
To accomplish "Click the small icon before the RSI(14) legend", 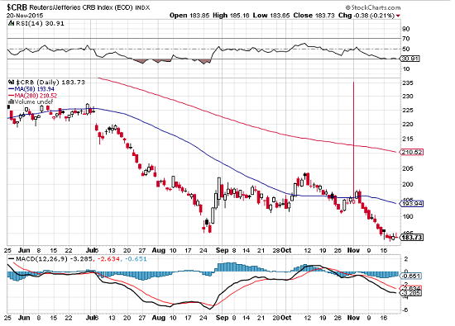I will click(x=11, y=23).
